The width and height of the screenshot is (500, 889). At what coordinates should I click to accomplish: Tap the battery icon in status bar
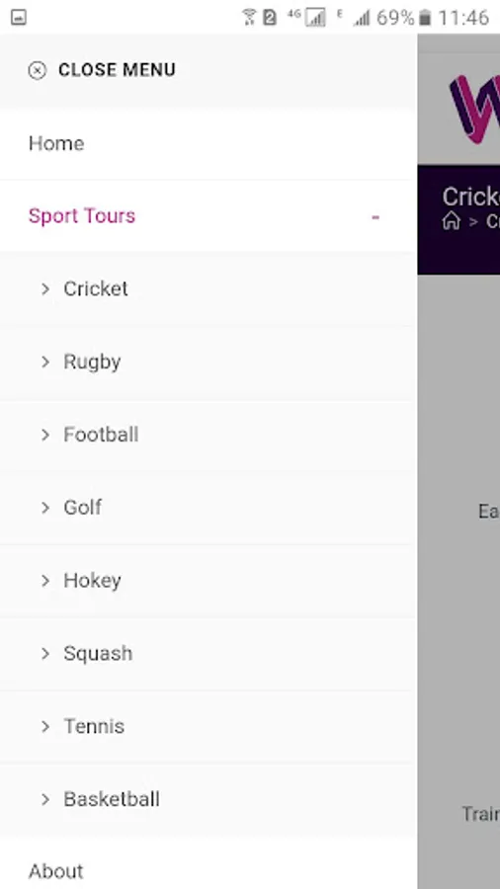(425, 18)
